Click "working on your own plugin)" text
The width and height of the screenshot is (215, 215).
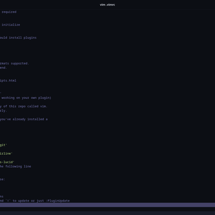26,98
